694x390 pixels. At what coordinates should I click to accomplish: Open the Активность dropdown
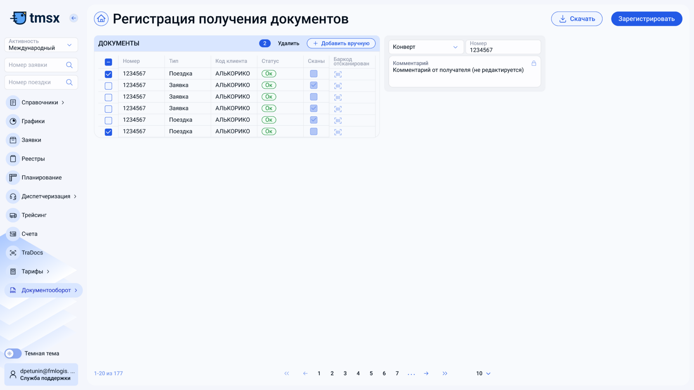(41, 45)
